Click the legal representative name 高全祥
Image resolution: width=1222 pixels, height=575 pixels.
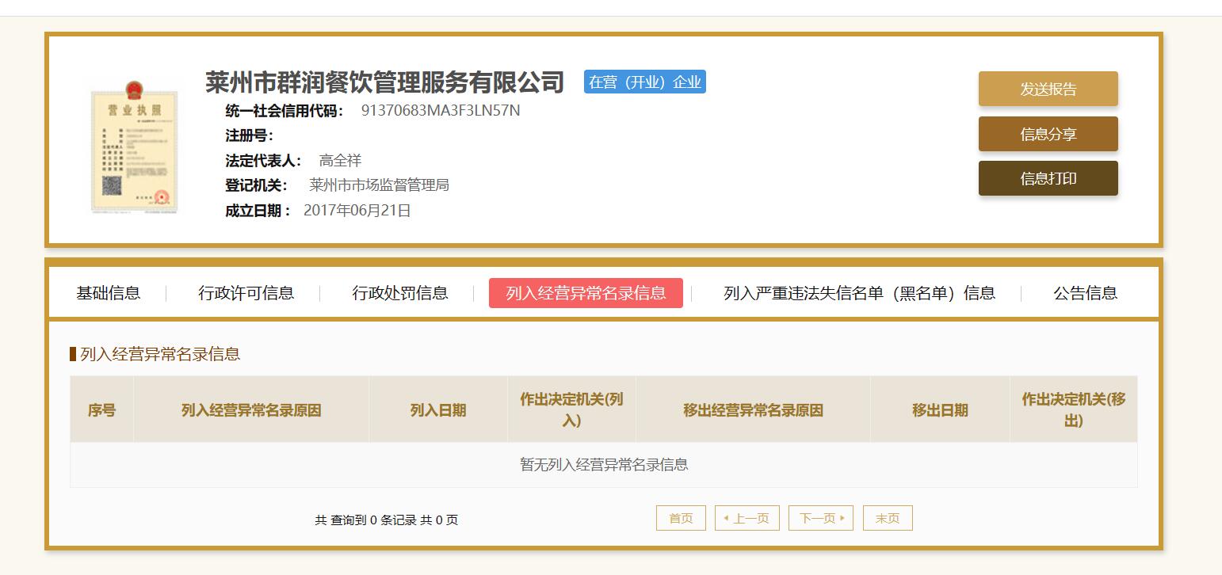pos(340,161)
